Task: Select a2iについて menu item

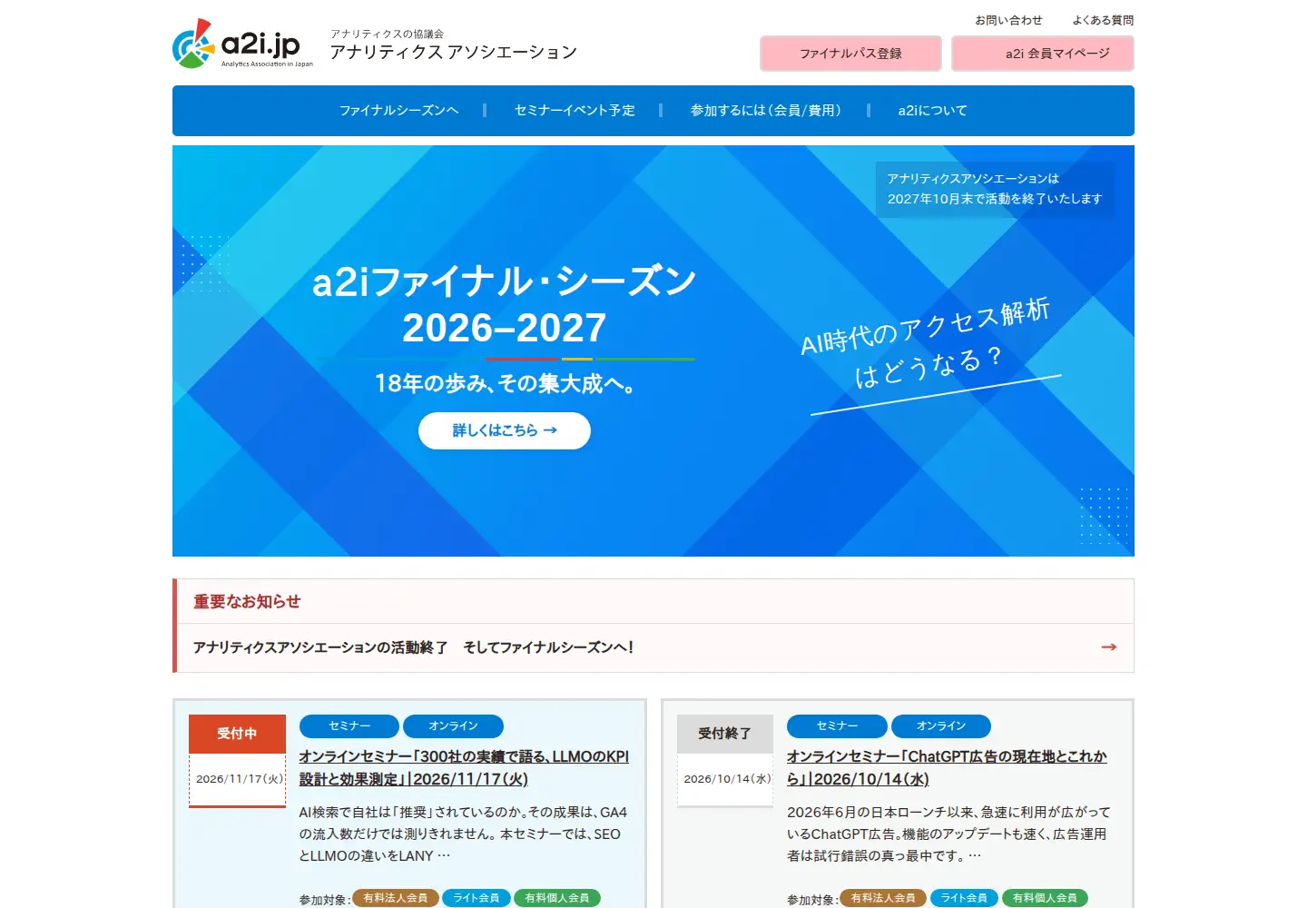Action: [x=932, y=111]
